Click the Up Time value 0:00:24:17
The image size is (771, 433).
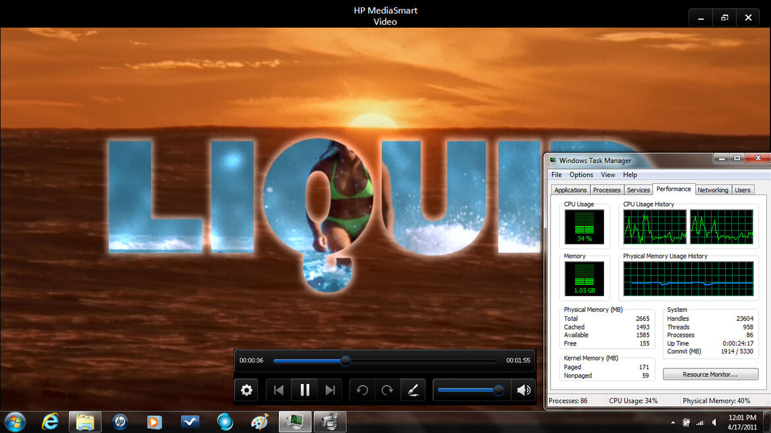(x=737, y=343)
